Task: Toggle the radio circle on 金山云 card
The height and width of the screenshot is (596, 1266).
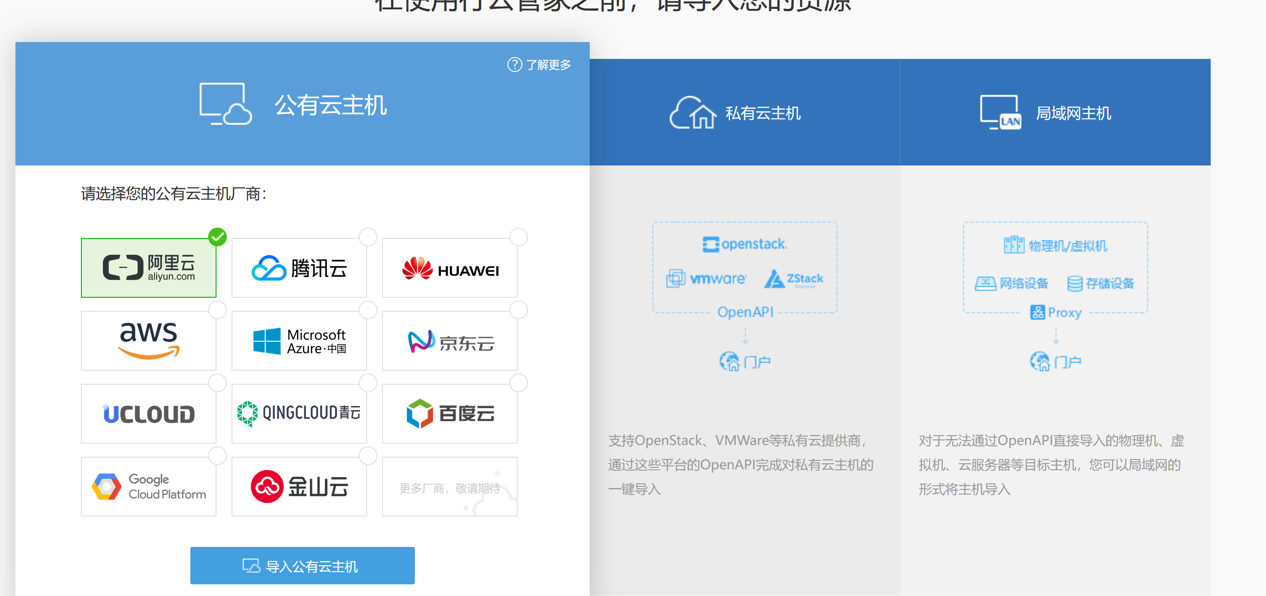Action: [368, 456]
